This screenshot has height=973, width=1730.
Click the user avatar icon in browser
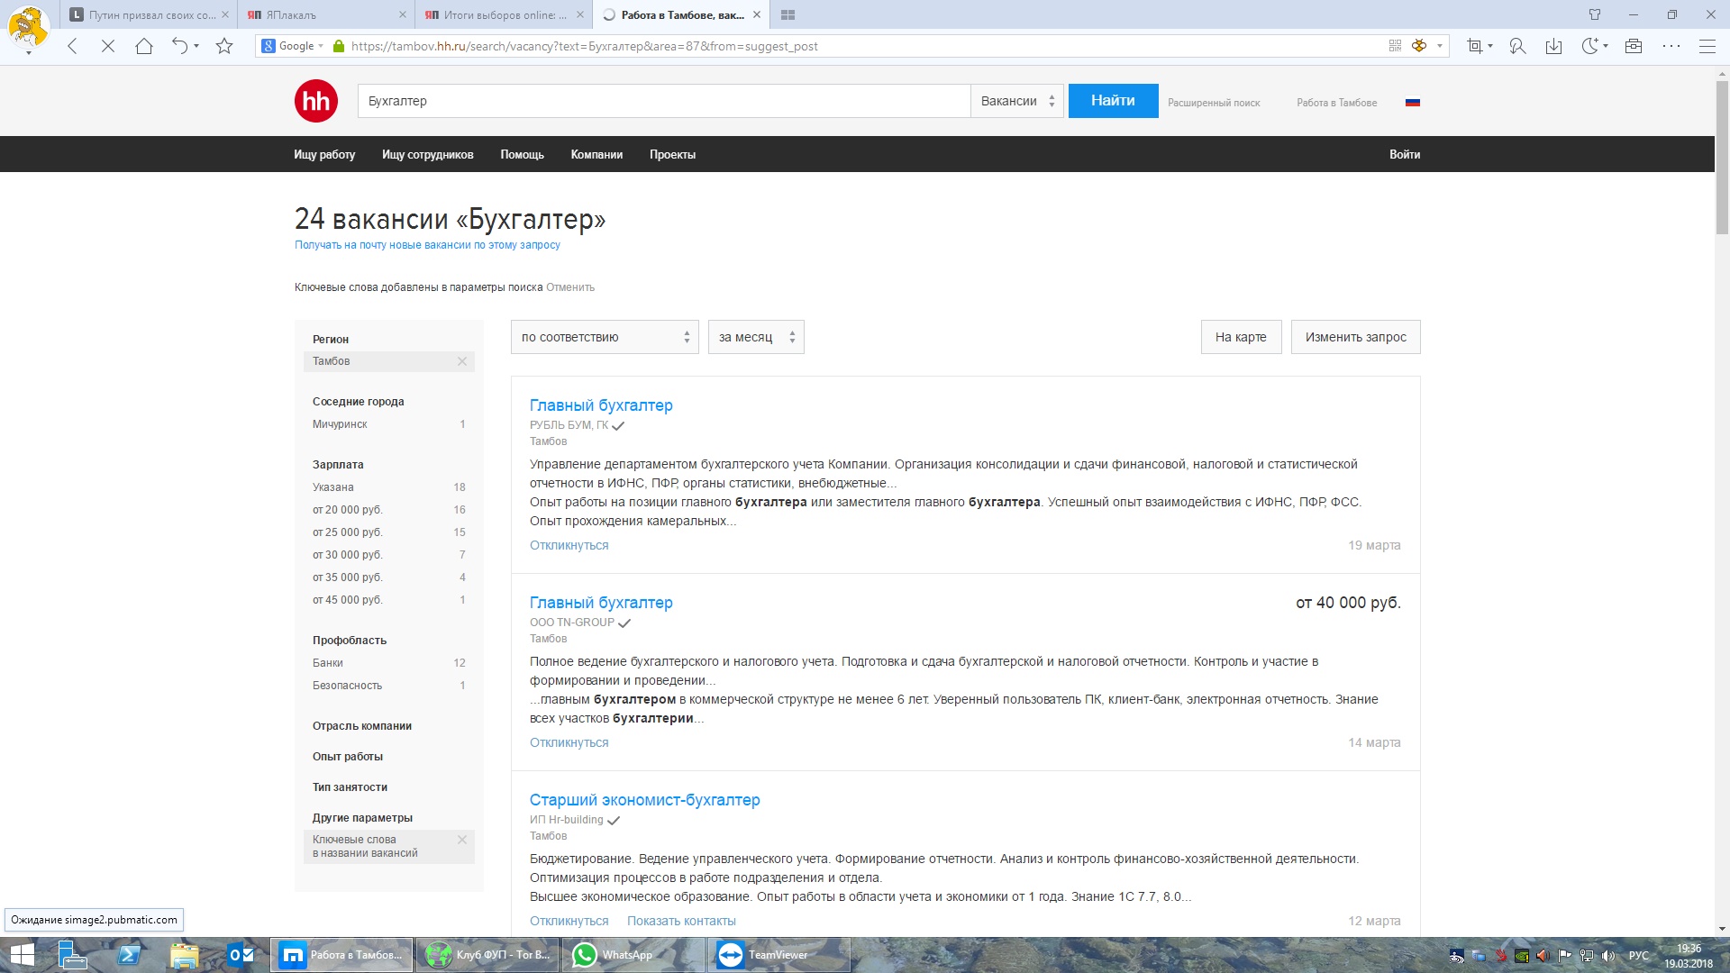[x=28, y=27]
